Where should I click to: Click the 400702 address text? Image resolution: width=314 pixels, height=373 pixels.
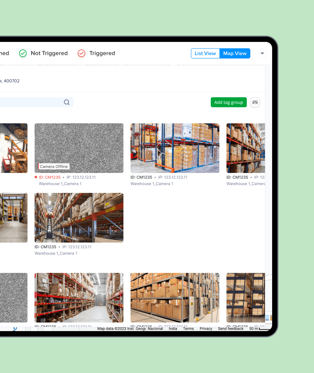click(x=12, y=81)
